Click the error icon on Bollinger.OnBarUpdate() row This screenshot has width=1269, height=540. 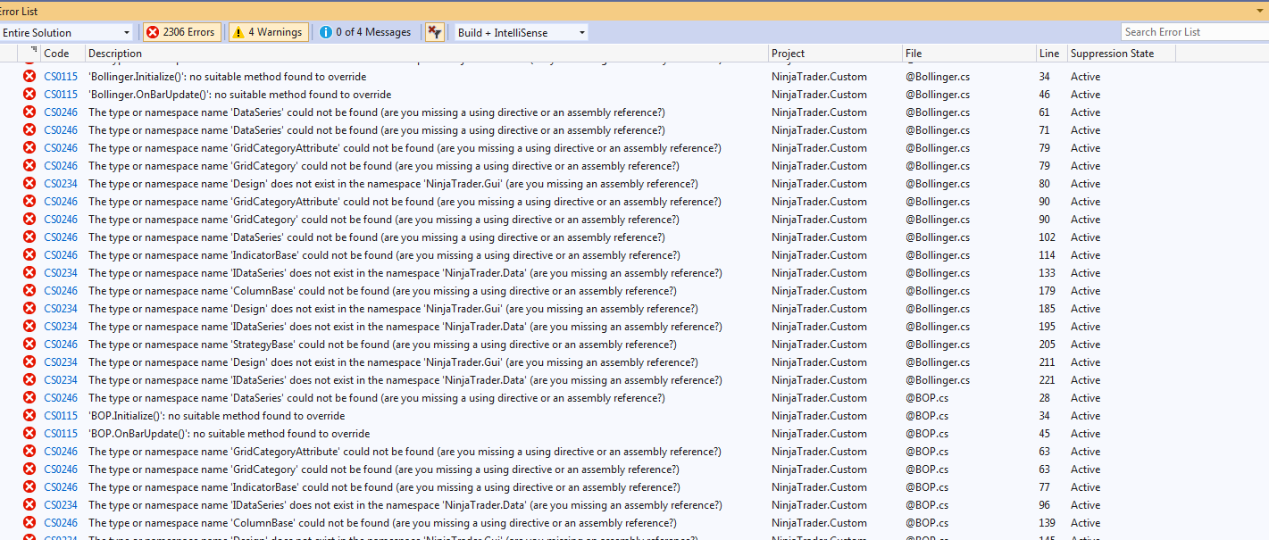[x=29, y=95]
